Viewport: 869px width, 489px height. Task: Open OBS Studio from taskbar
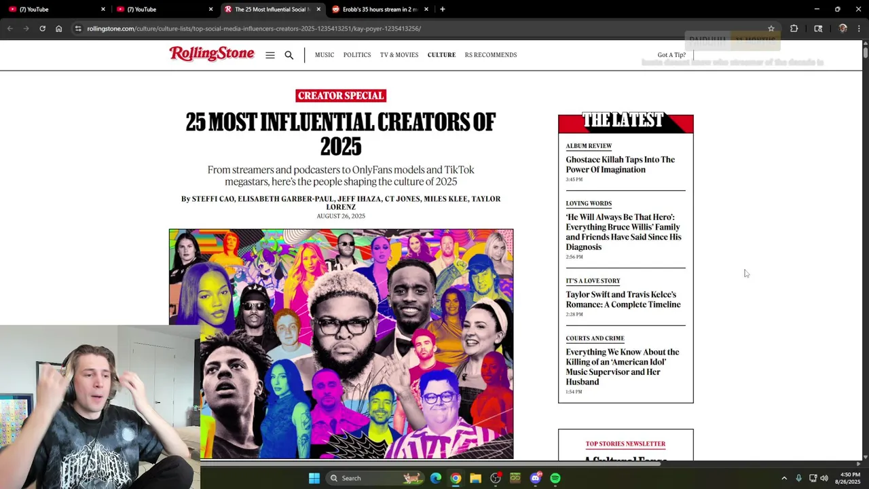tap(496, 478)
